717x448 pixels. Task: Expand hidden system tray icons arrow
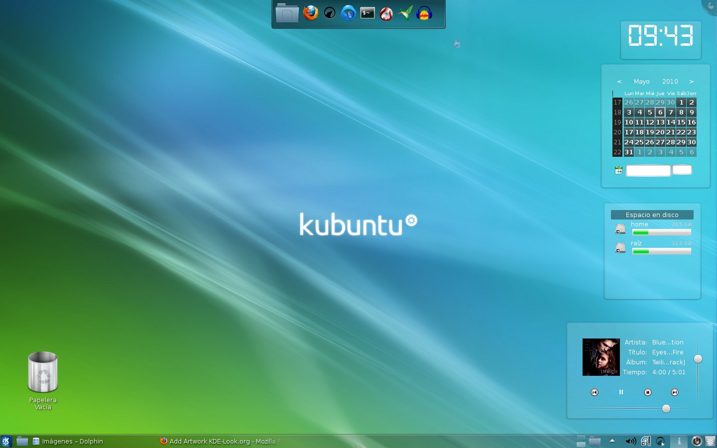tap(612, 441)
